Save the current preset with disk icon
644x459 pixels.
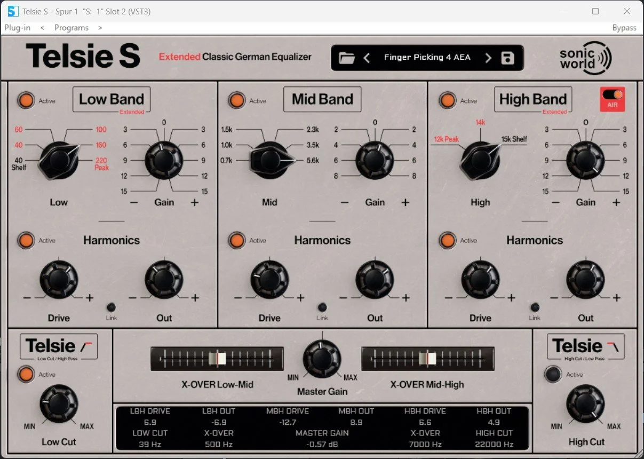click(506, 57)
